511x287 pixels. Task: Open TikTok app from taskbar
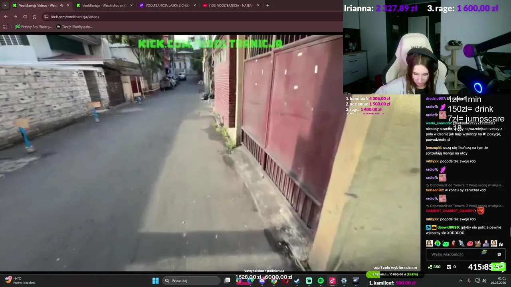332,281
